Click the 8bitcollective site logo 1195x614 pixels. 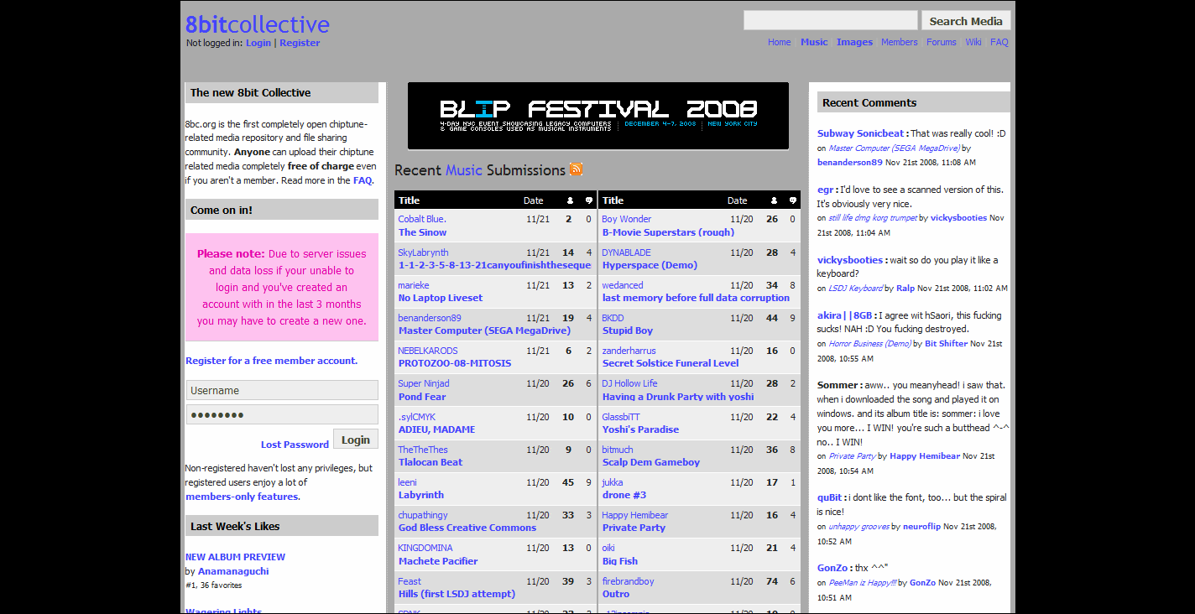tap(258, 24)
